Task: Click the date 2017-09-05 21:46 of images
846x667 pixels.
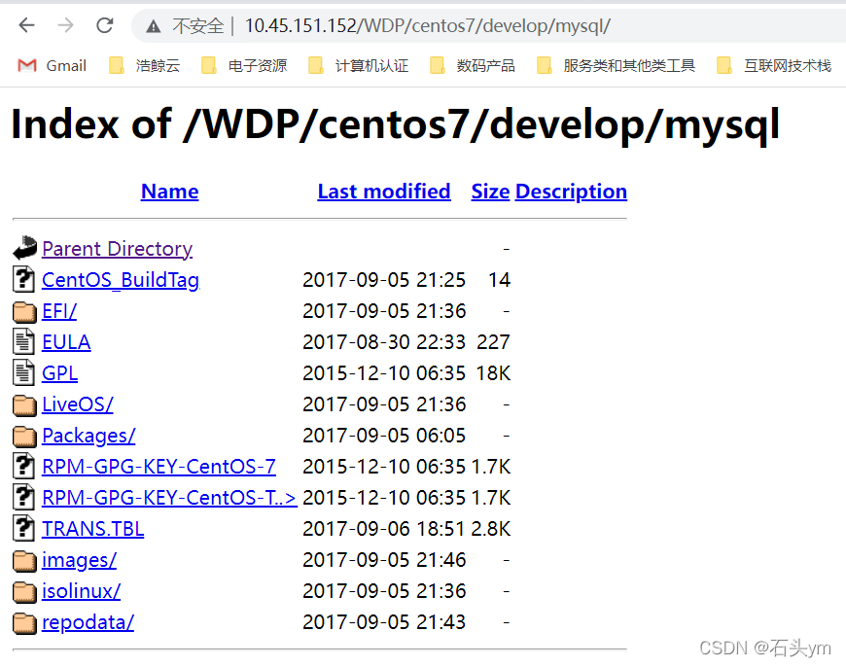Action: coord(384,560)
